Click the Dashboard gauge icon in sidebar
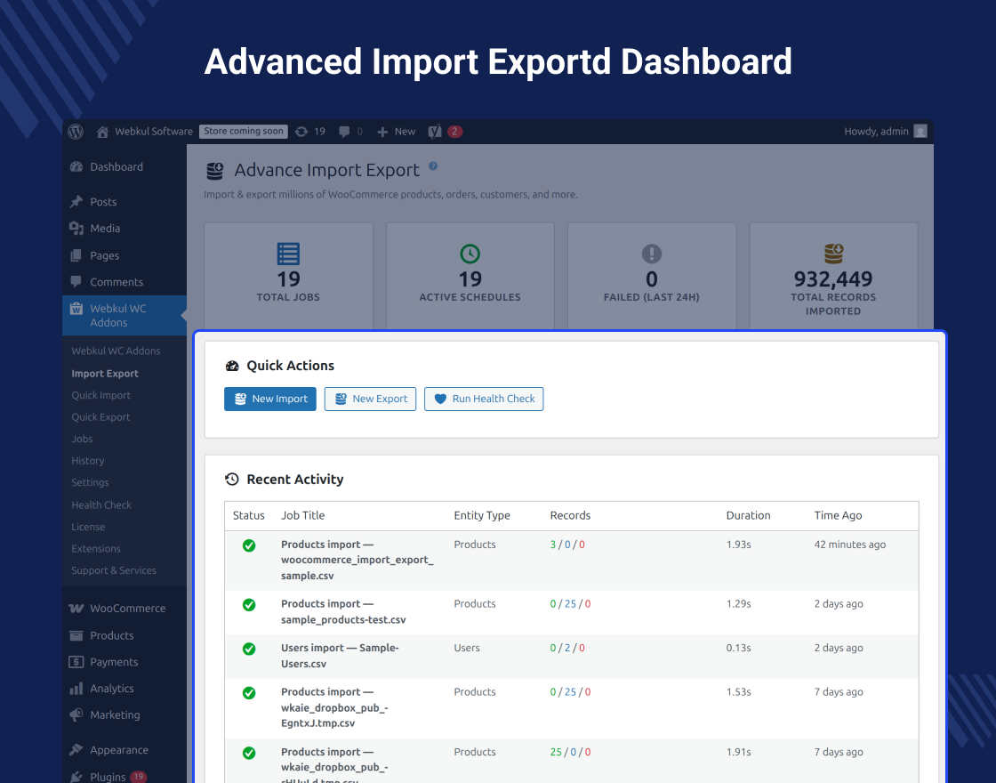The image size is (996, 783). (x=76, y=166)
